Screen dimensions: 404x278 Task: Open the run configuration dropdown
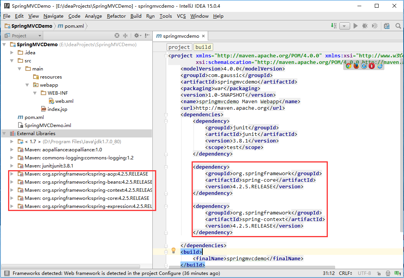(344, 26)
